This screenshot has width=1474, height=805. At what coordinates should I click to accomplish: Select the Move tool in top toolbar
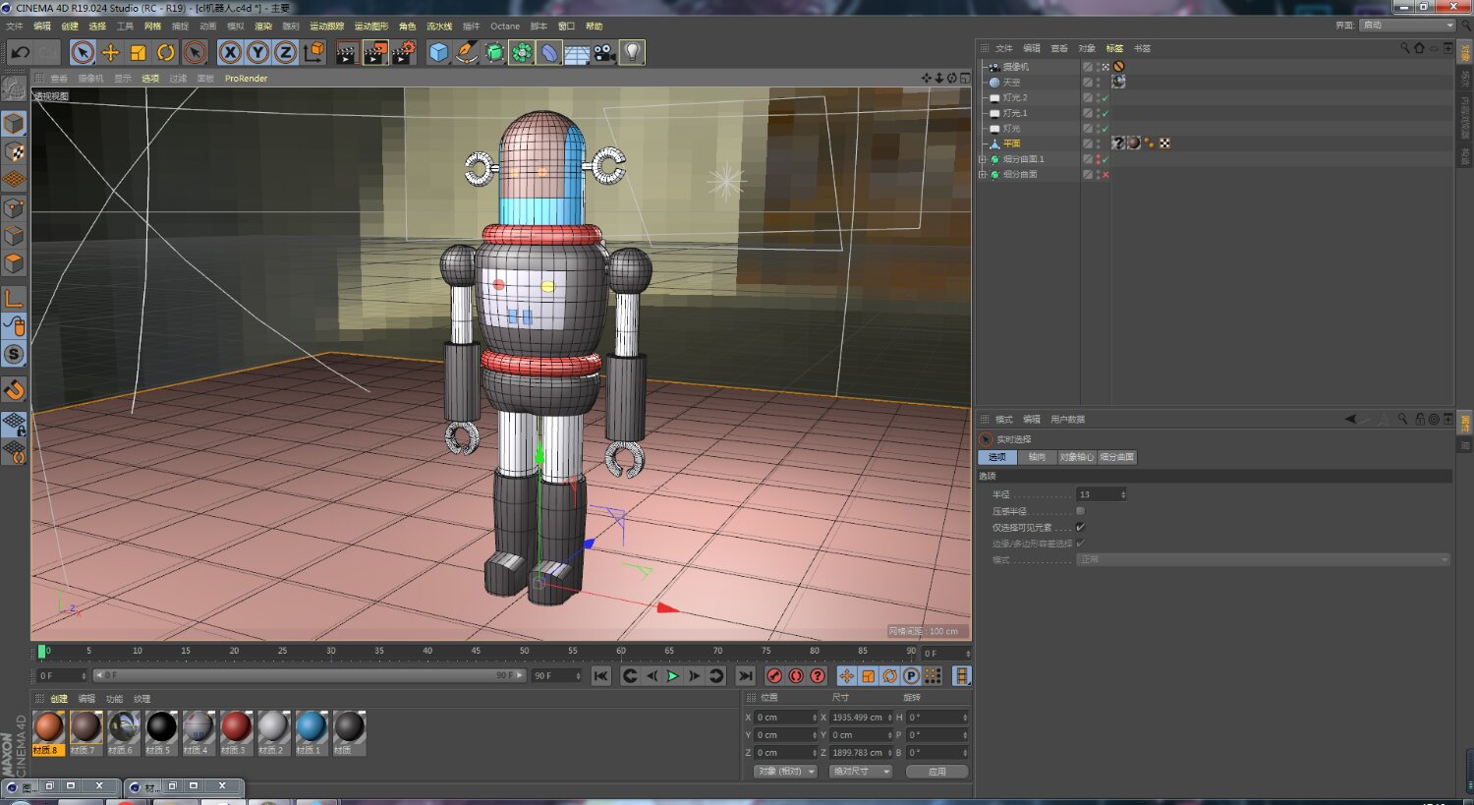coord(111,53)
